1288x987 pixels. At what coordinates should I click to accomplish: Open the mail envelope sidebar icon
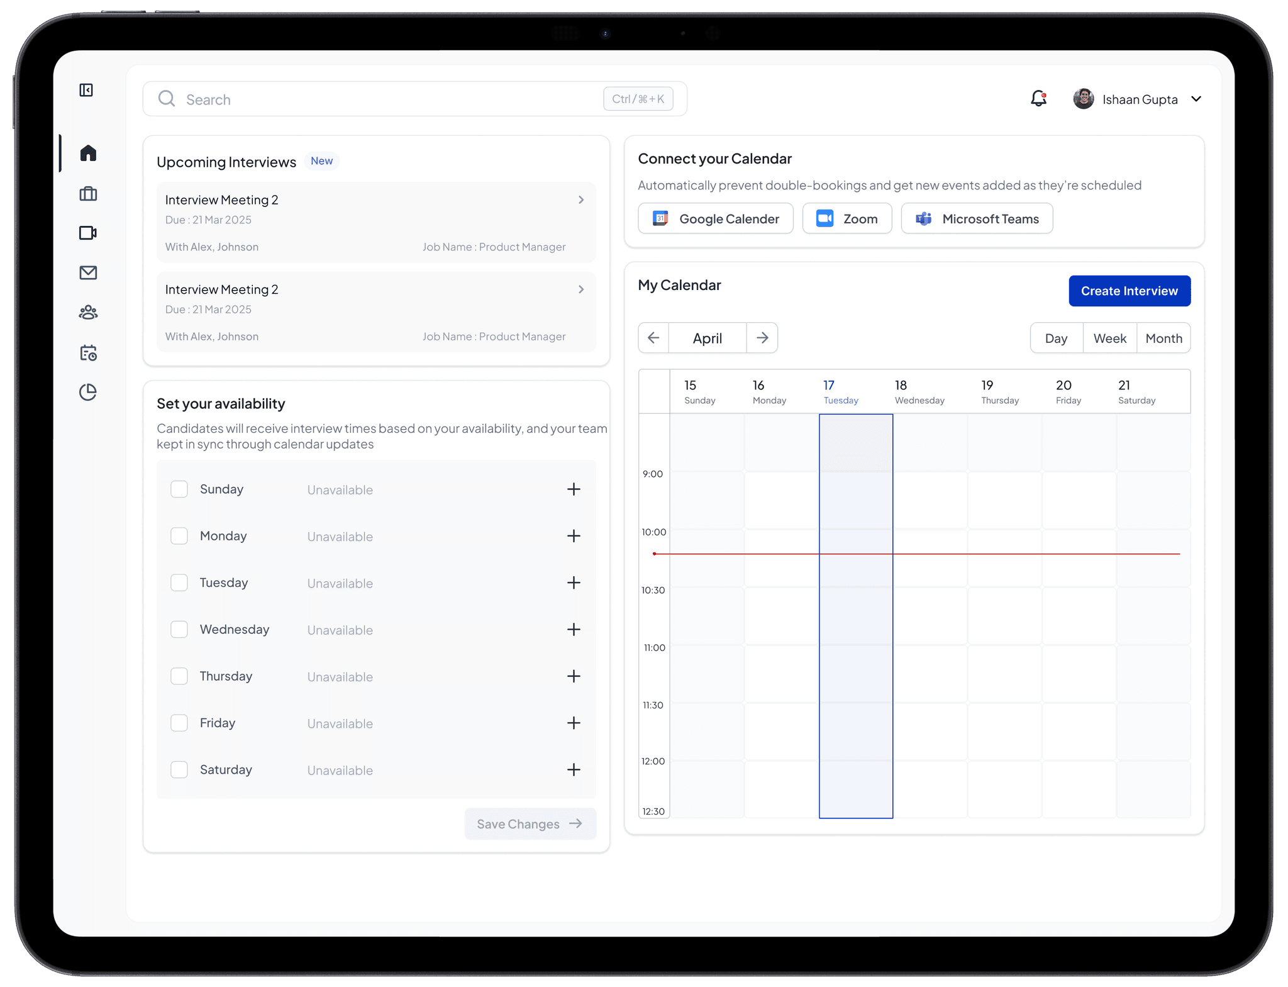click(x=88, y=273)
